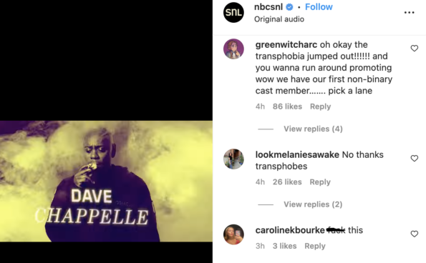The width and height of the screenshot is (426, 263).
Task: Reply to greenwitcharc's comment
Action: tap(320, 106)
